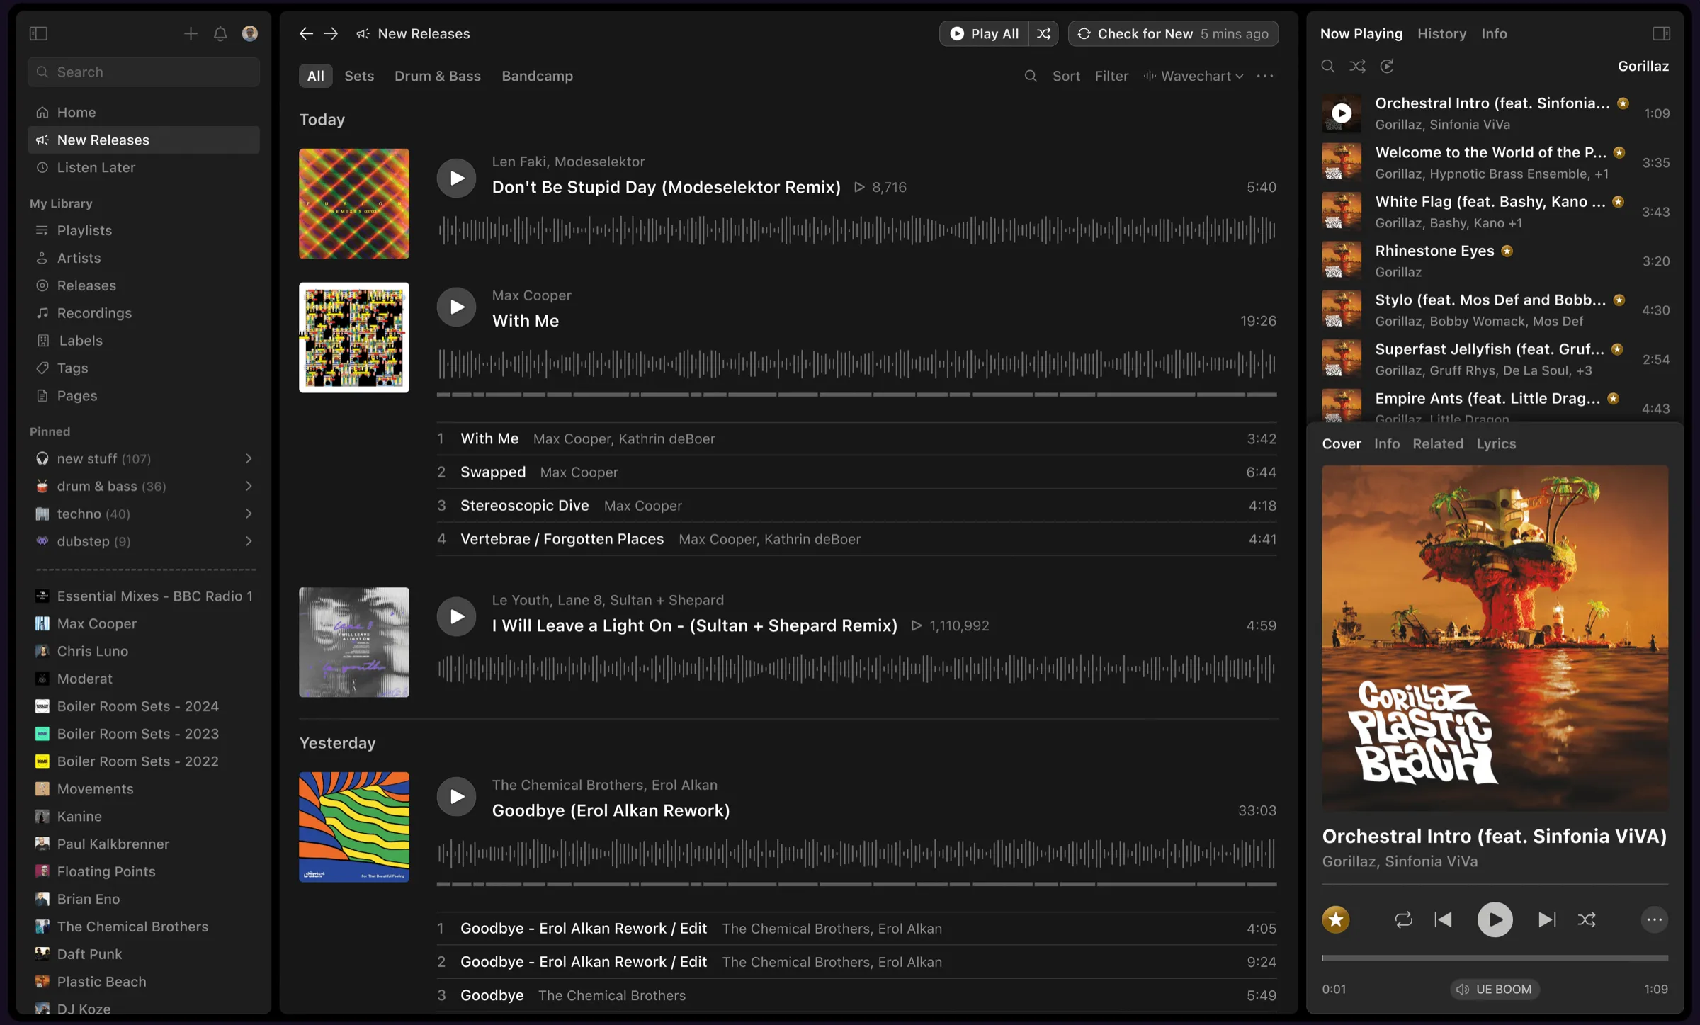Shuffle all next to Play All

tap(1043, 33)
